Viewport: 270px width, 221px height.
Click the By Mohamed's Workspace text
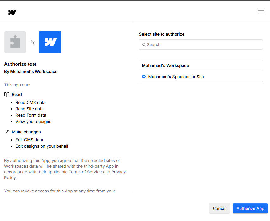[x=31, y=72]
